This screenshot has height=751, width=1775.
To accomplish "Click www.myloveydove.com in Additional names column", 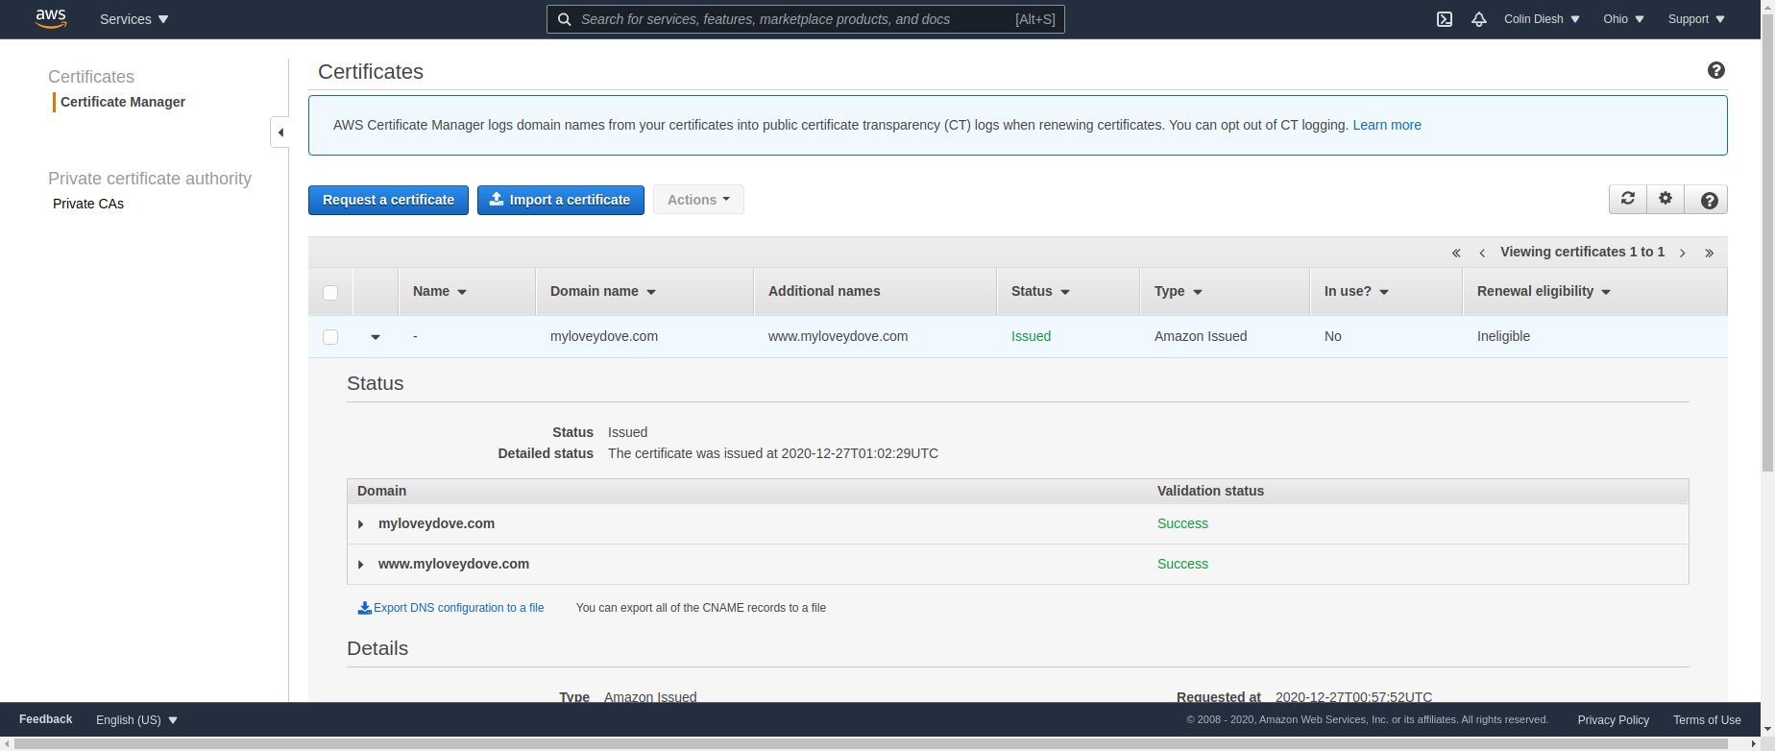I will click(838, 336).
